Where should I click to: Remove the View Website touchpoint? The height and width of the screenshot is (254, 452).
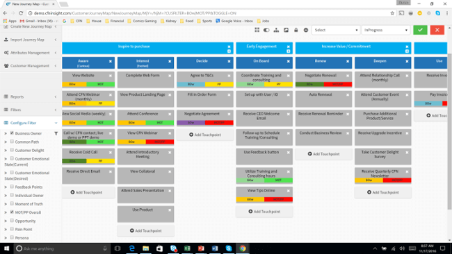coord(111,76)
